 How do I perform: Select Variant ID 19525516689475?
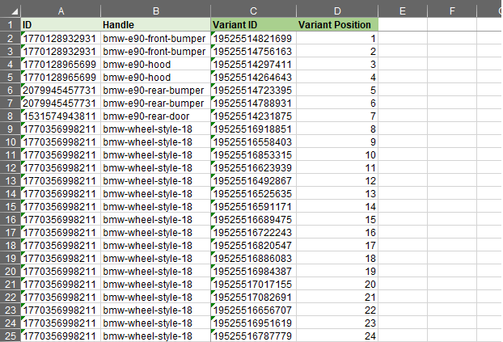(x=253, y=219)
